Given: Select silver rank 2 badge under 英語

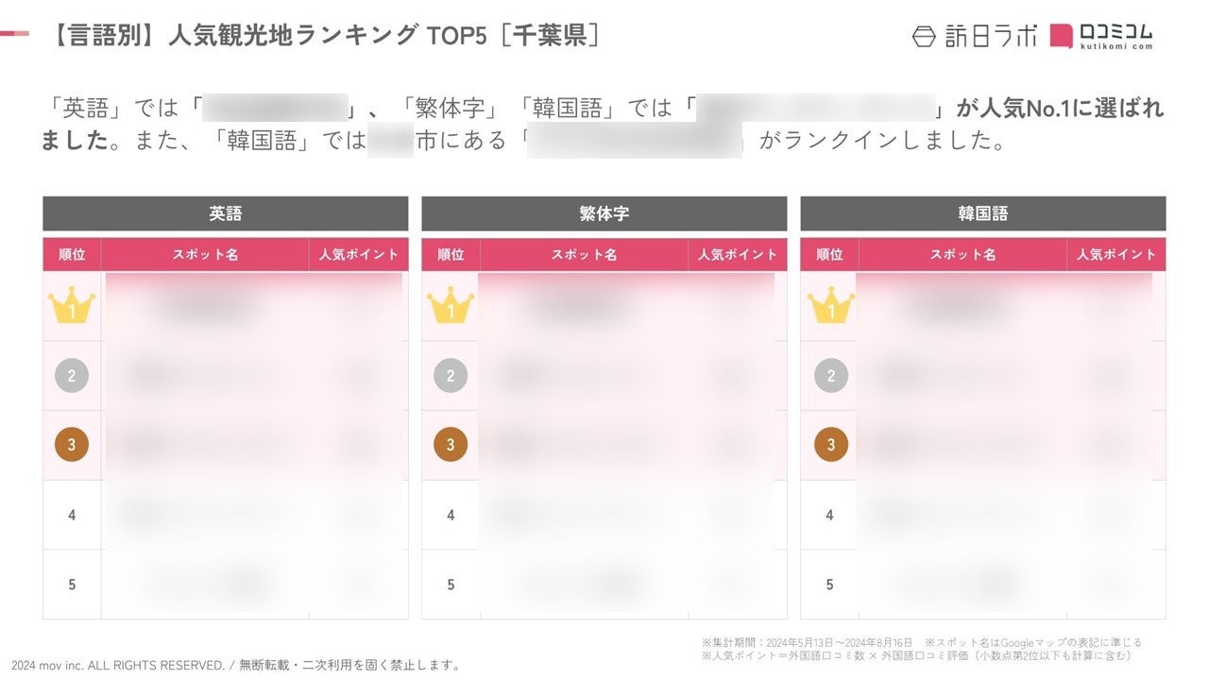Looking at the screenshot, I should click(x=72, y=376).
